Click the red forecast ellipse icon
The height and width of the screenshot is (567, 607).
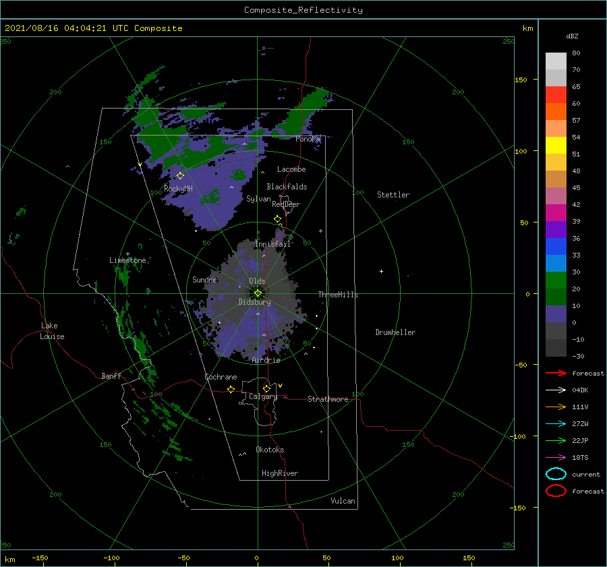click(556, 491)
